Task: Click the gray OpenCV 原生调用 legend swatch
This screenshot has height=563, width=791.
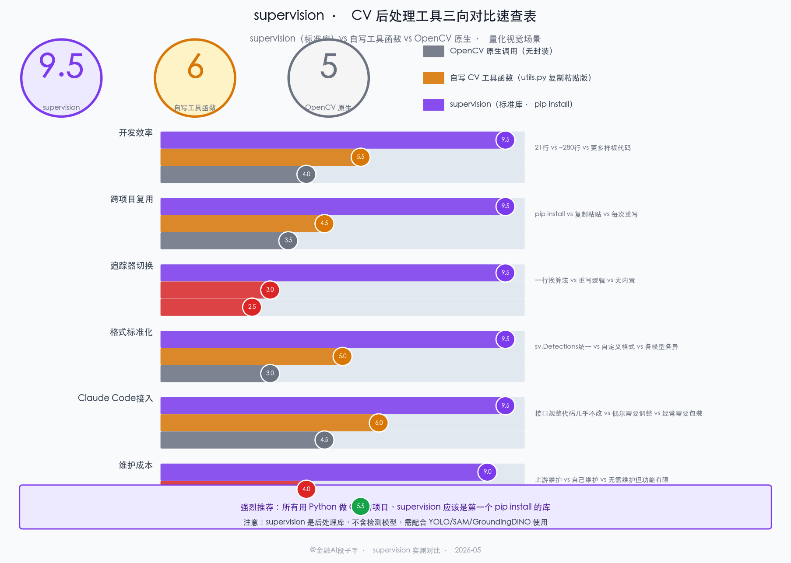Action: pos(433,51)
